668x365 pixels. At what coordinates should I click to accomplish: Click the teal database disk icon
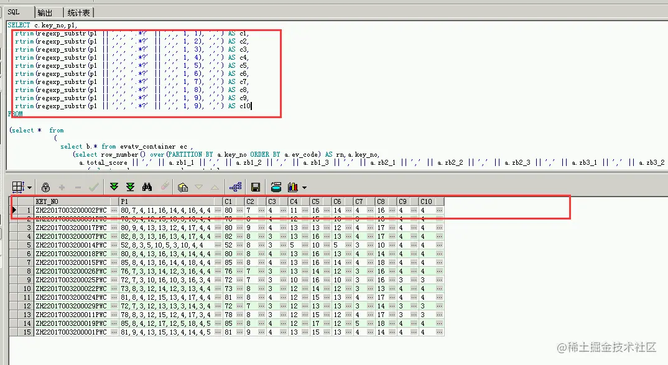point(276,187)
